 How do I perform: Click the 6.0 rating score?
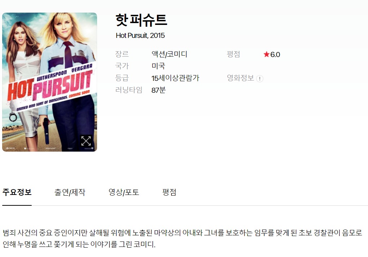275,55
